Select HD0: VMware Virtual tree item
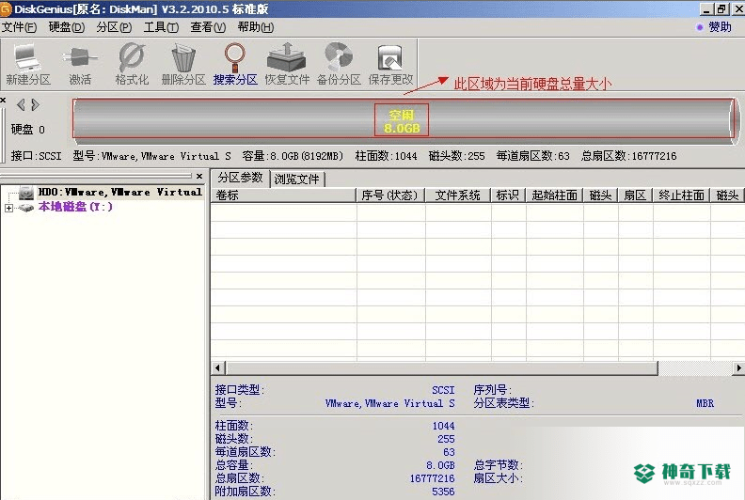Screen dimensions: 745x500 [x=119, y=192]
